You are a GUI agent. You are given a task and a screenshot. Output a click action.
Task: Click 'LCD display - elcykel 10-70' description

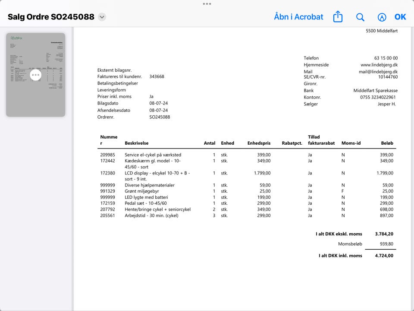[x=157, y=176]
